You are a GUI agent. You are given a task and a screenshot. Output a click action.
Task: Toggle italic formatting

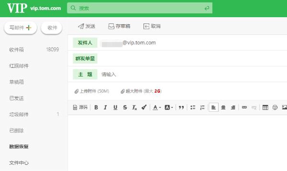coord(105,107)
